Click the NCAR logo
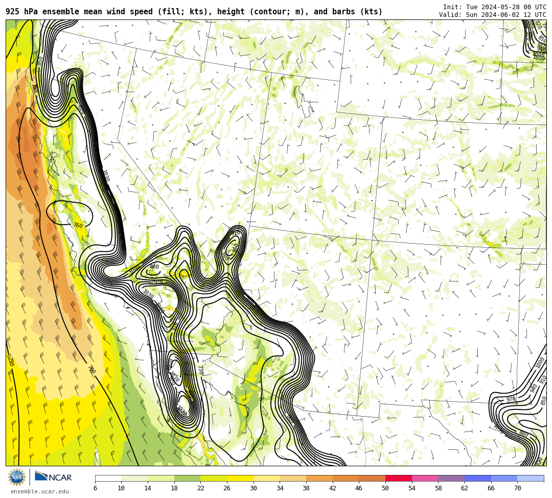Screen dimensions: 552x498 click(x=53, y=477)
